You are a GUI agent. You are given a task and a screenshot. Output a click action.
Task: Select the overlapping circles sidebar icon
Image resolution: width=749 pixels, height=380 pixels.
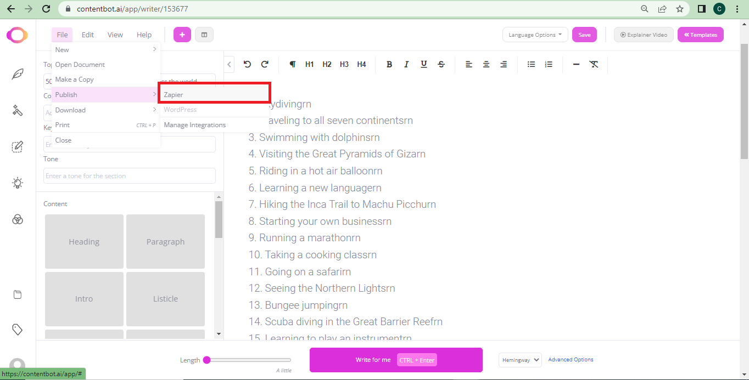(18, 219)
